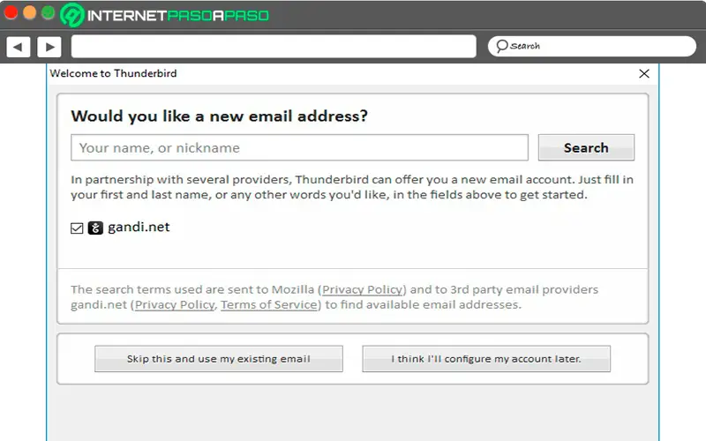The height and width of the screenshot is (441, 706).
Task: Uncheck the gandi.net provider checkbox
Action: tap(77, 228)
